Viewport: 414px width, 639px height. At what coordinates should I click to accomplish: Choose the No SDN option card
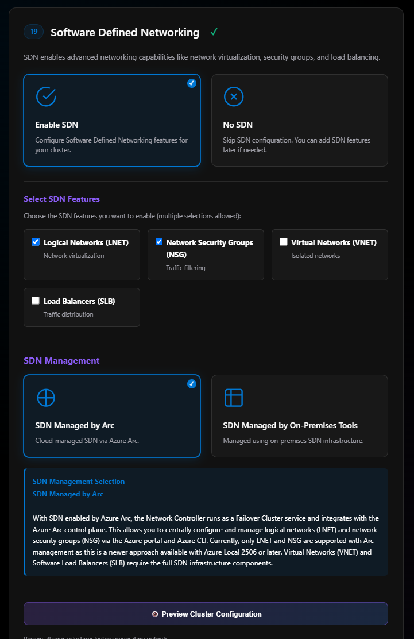coord(299,120)
